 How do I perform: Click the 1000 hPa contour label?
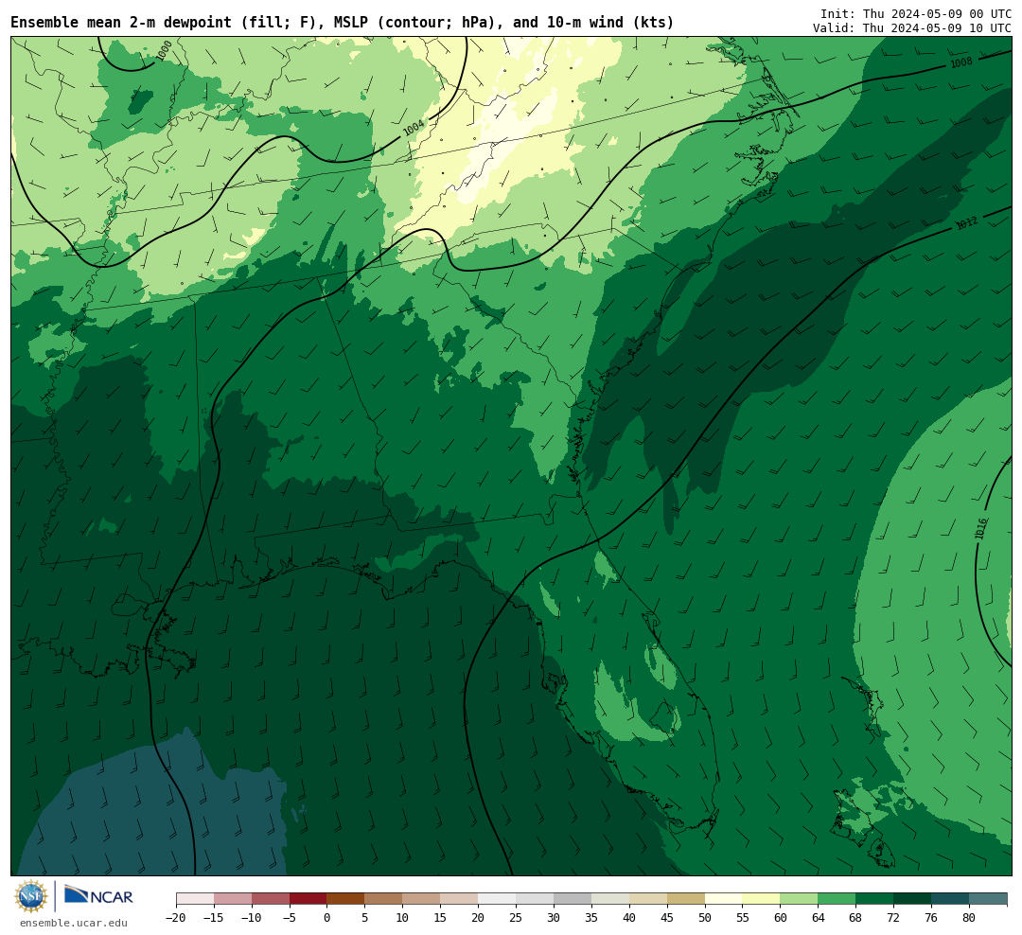tap(165, 50)
